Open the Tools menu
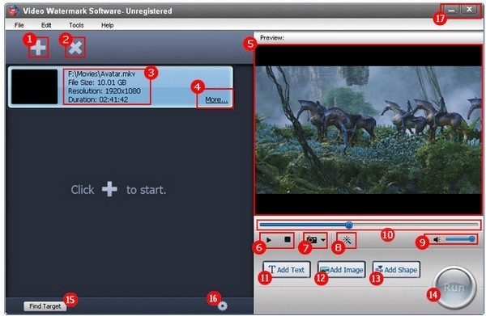Screen dimensions: 486x316 click(76, 25)
